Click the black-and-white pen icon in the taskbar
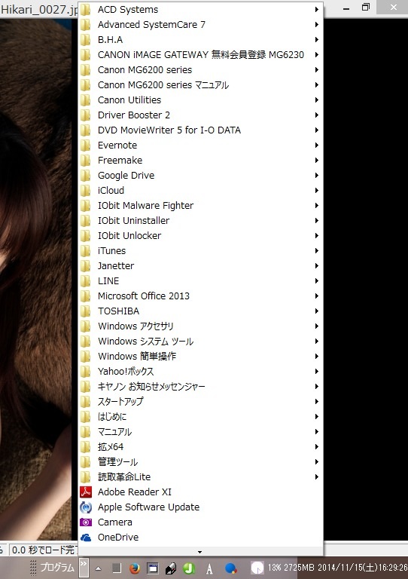Viewport: 408px width, 579px height. (171, 568)
